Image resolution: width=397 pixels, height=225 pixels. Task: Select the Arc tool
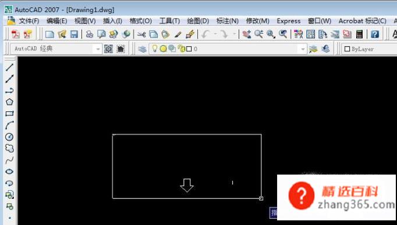tap(9, 125)
